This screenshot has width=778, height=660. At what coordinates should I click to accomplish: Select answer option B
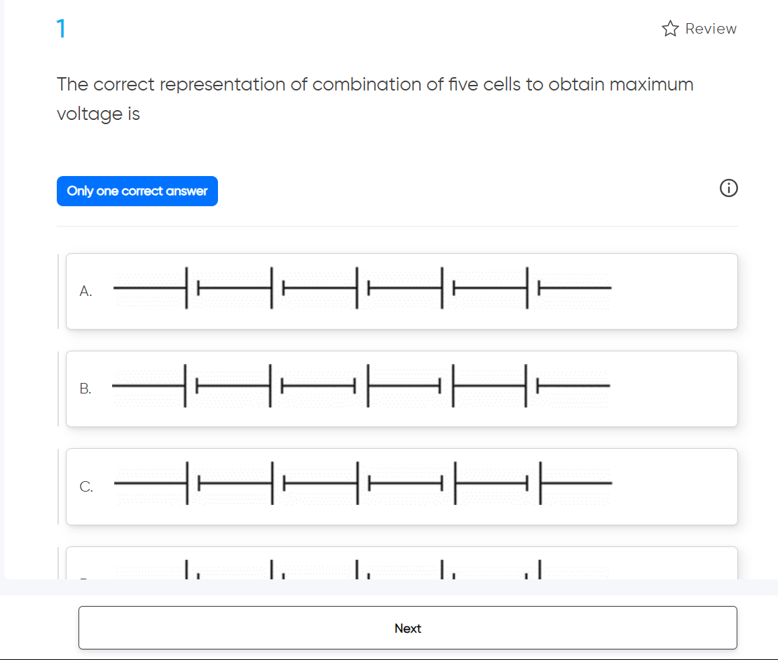click(x=402, y=389)
